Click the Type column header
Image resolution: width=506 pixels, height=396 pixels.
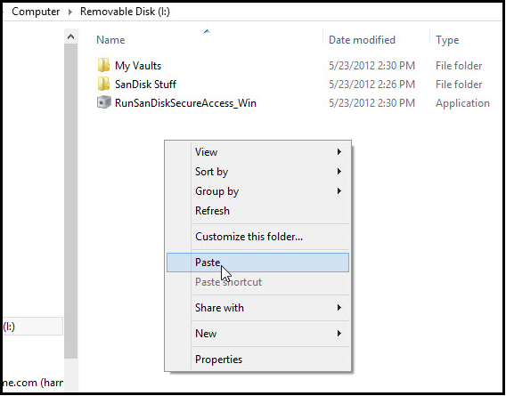[x=447, y=40]
